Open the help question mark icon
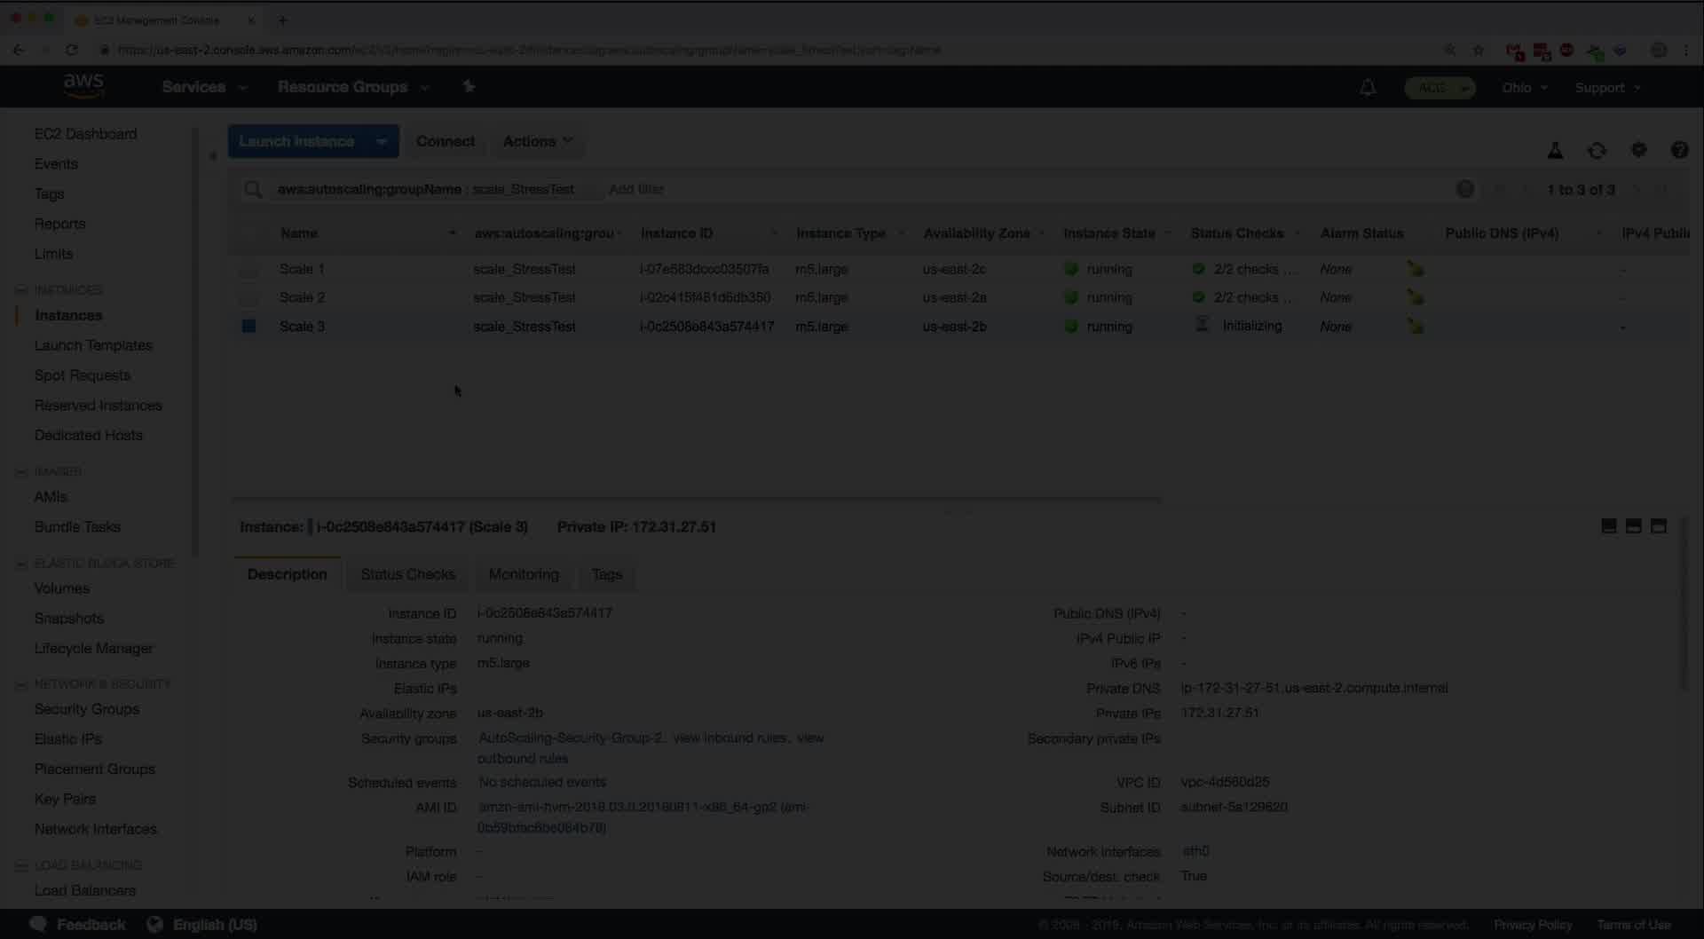The width and height of the screenshot is (1704, 939). pyautogui.click(x=1679, y=150)
